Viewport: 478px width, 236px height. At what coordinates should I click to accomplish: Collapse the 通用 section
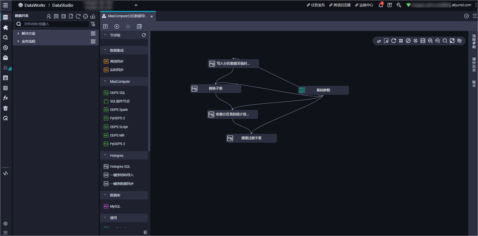click(105, 218)
